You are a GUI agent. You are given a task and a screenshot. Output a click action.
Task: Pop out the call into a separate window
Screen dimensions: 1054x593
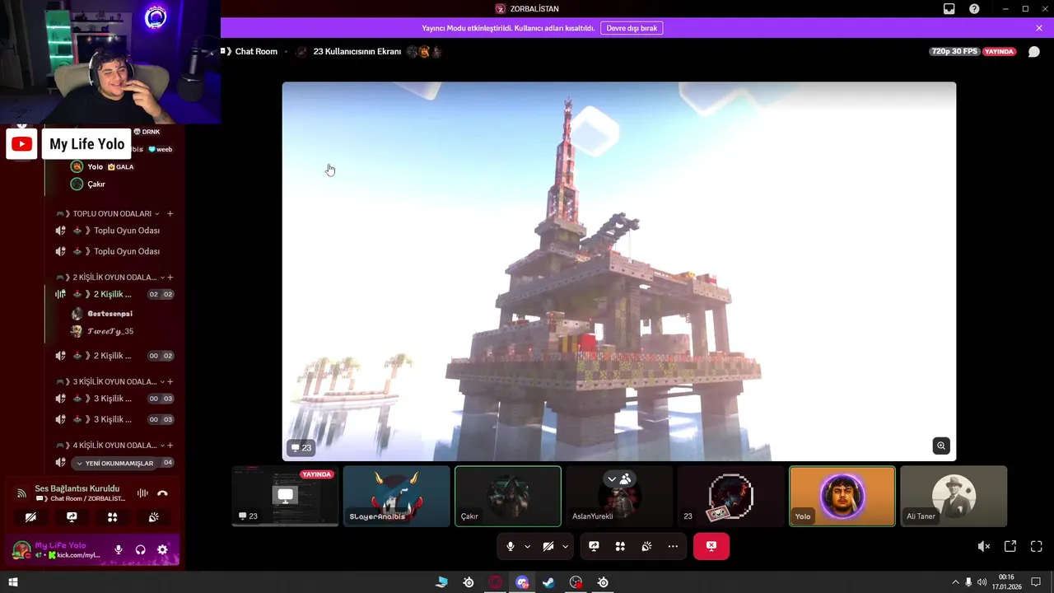click(x=1010, y=546)
